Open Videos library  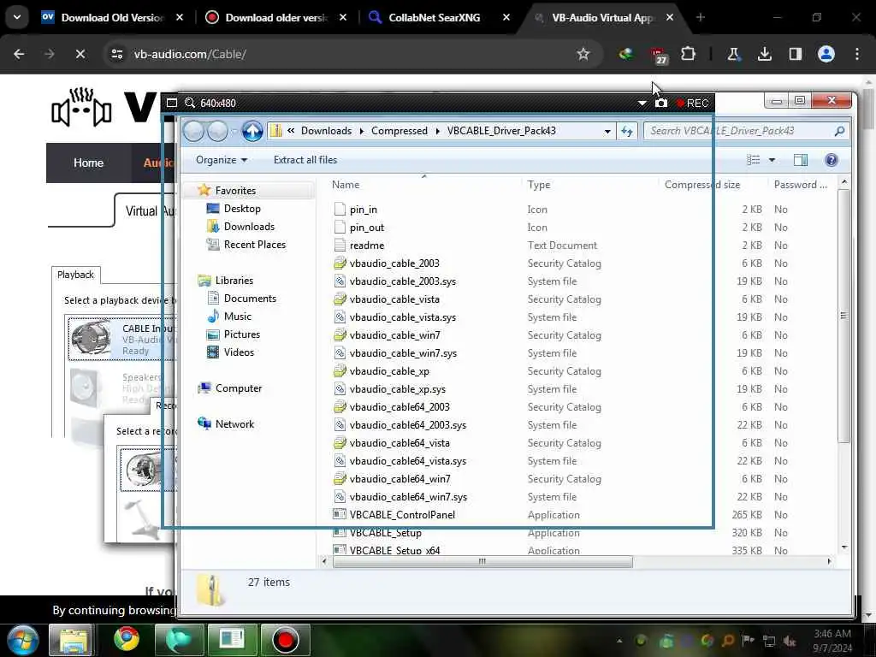pos(239,352)
